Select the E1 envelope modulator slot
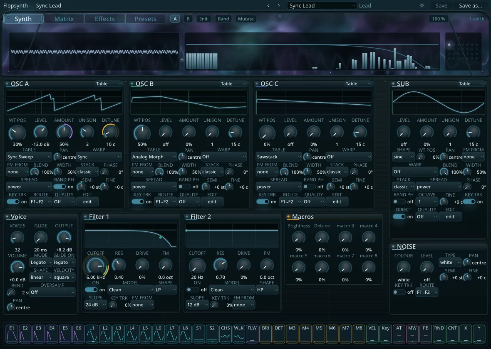The width and height of the screenshot is (491, 349). pyautogui.click(x=12, y=333)
